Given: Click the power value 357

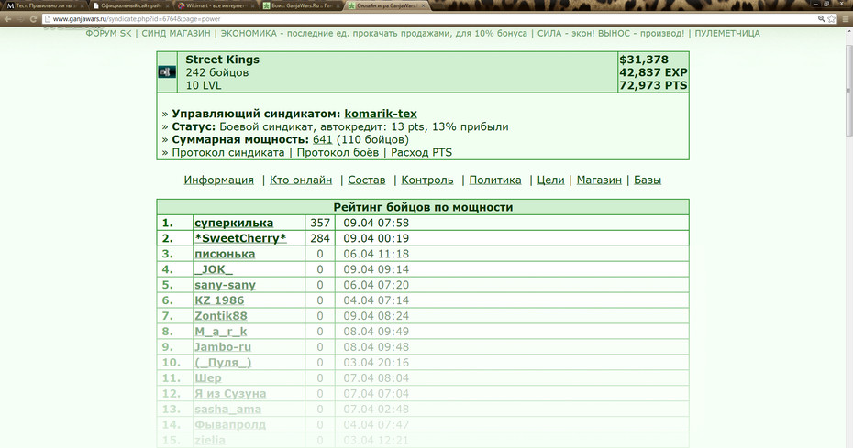Looking at the screenshot, I should [320, 223].
